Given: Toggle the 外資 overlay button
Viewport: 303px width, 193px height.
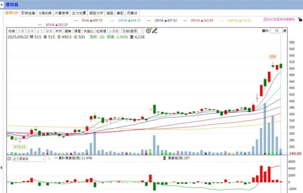Looking at the screenshot, I should (21, 31).
